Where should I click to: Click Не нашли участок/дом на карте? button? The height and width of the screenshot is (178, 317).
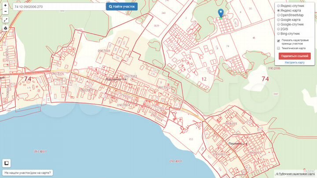pos(27,173)
